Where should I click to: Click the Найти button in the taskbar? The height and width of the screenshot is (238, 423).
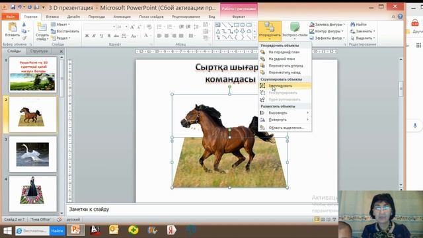tap(57, 231)
